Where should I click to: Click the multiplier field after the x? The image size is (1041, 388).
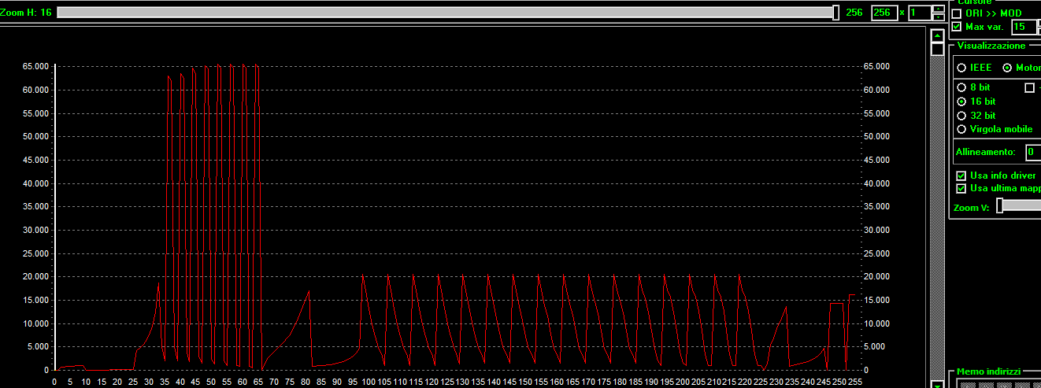919,13
